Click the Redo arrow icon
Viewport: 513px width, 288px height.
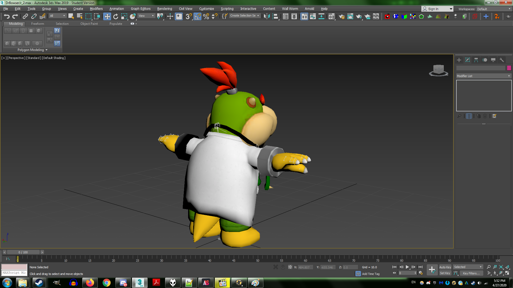tap(15, 17)
